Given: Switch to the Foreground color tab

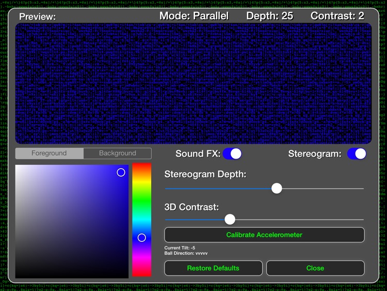Looking at the screenshot, I should [x=49, y=154].
